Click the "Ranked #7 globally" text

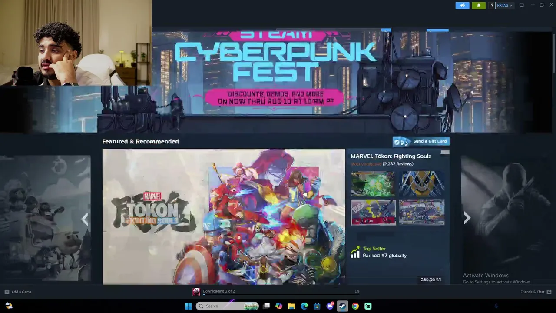(x=384, y=256)
